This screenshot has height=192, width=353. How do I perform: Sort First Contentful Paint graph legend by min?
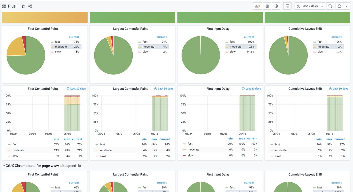click(x=56, y=139)
